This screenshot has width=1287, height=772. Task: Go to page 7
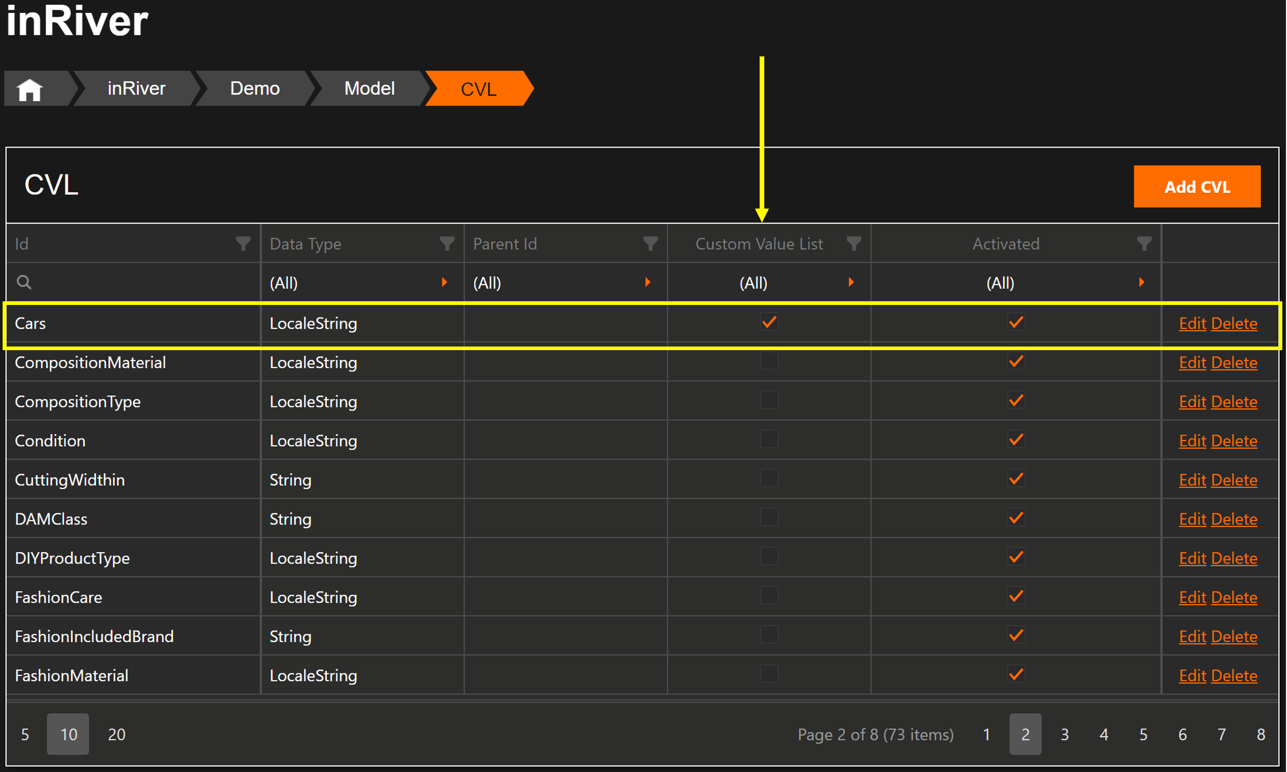click(x=1223, y=735)
